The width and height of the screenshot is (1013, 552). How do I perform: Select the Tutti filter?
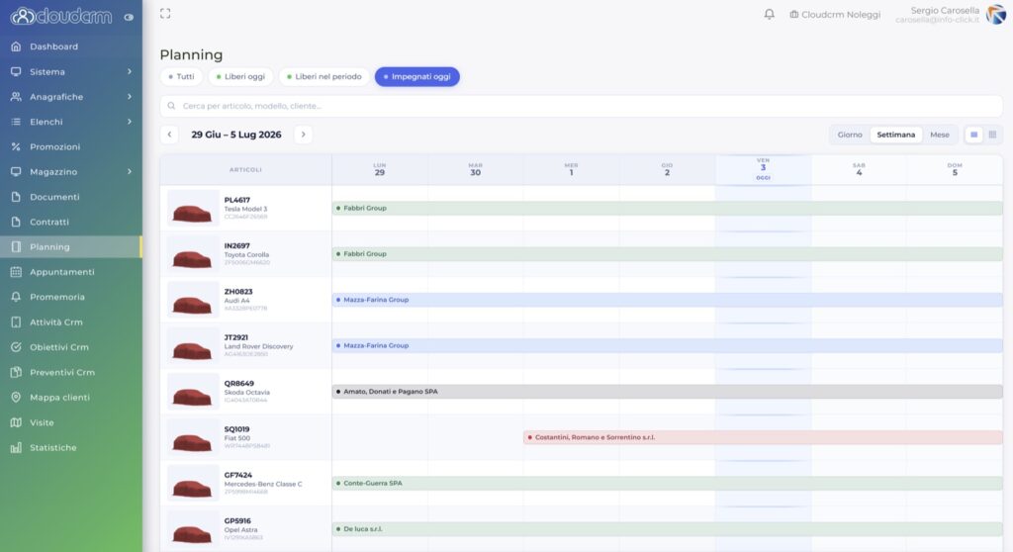182,76
